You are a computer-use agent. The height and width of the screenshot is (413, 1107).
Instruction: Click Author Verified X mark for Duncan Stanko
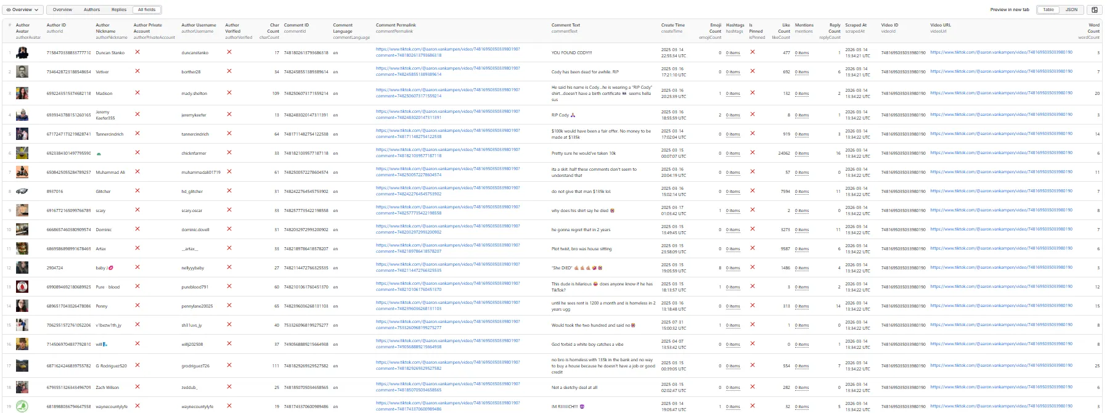[229, 52]
